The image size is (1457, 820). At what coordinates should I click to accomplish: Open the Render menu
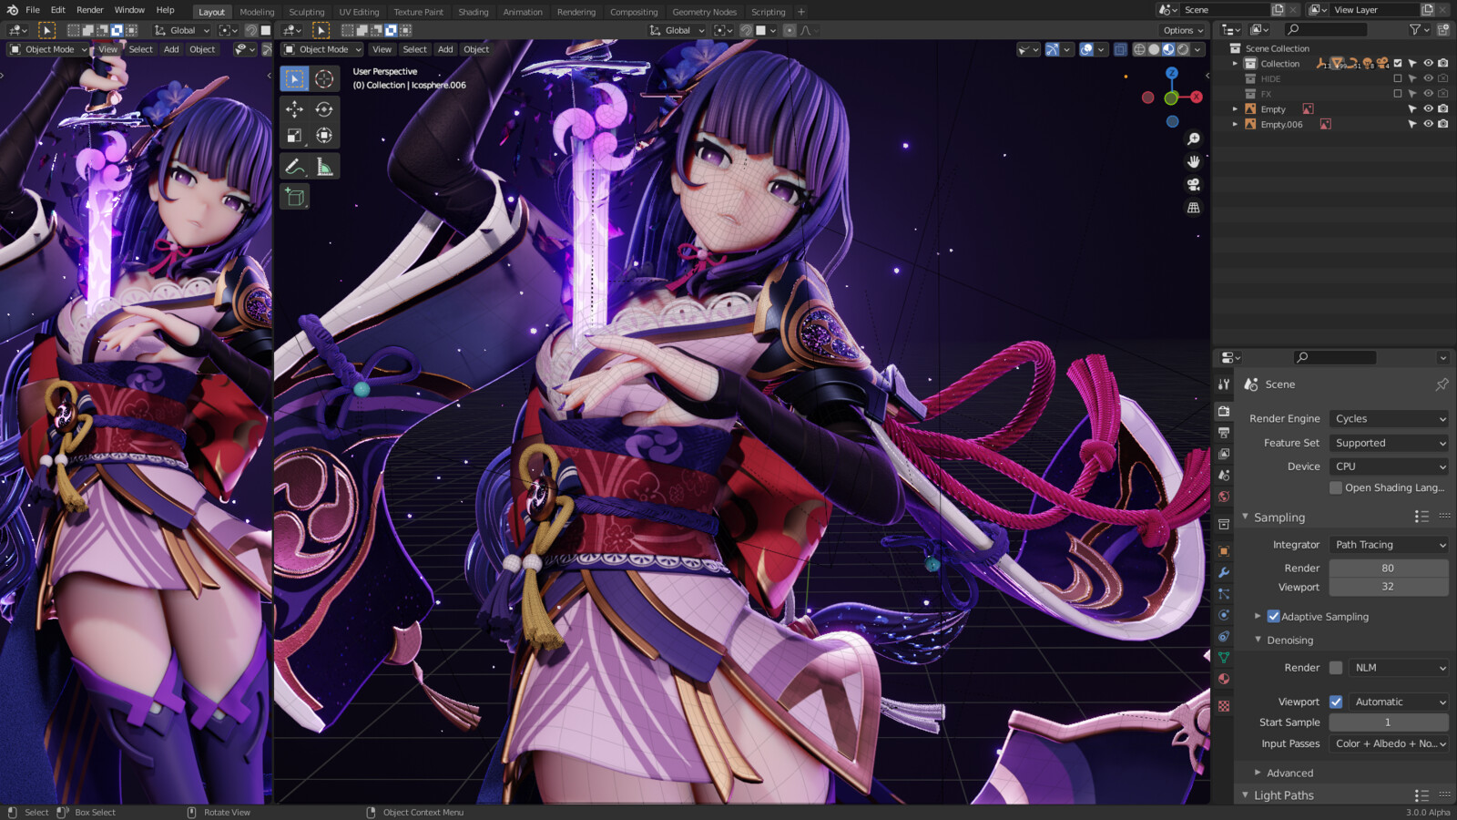pyautogui.click(x=90, y=10)
